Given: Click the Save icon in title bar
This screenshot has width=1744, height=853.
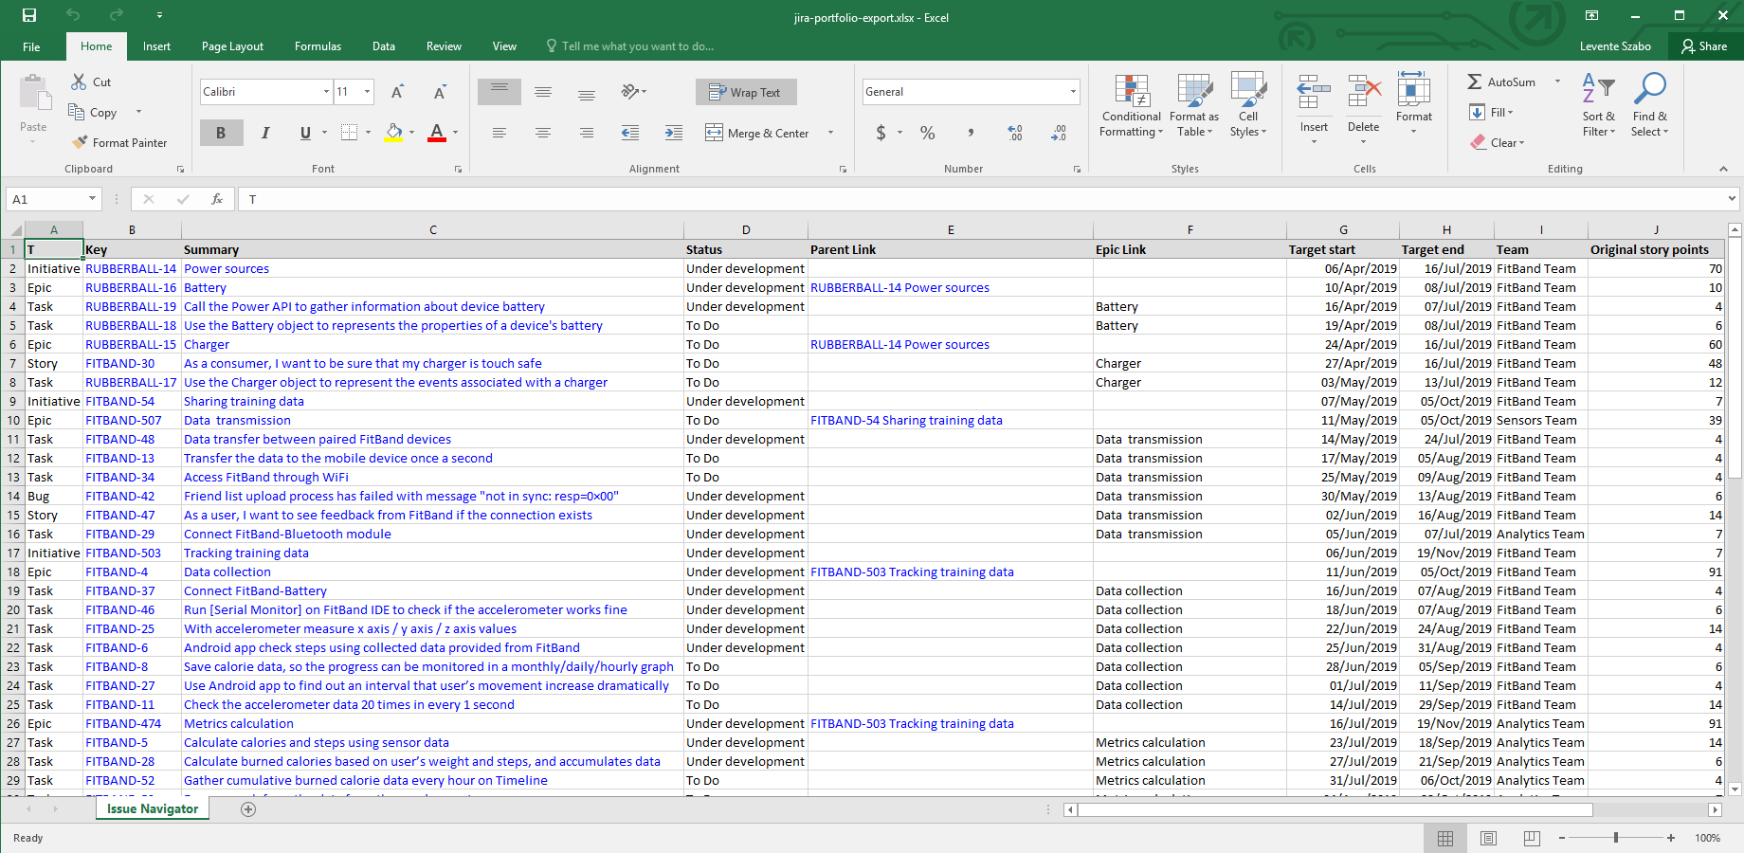Looking at the screenshot, I should [29, 16].
